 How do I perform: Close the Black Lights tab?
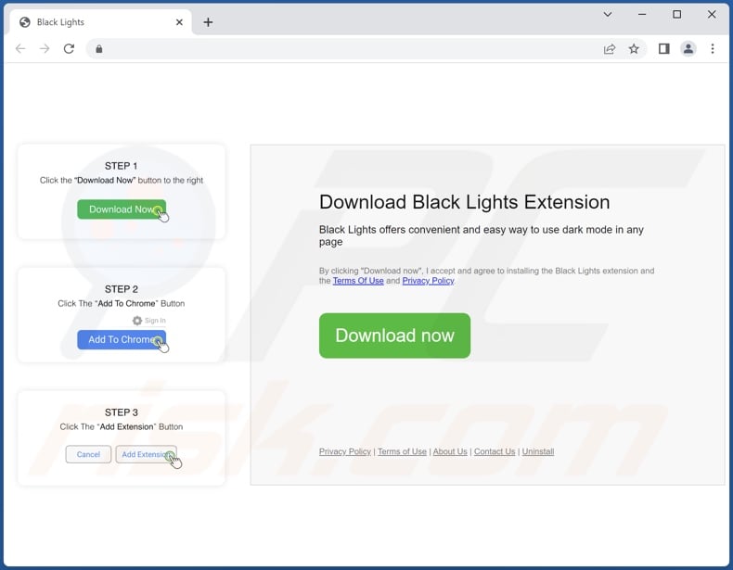click(179, 22)
